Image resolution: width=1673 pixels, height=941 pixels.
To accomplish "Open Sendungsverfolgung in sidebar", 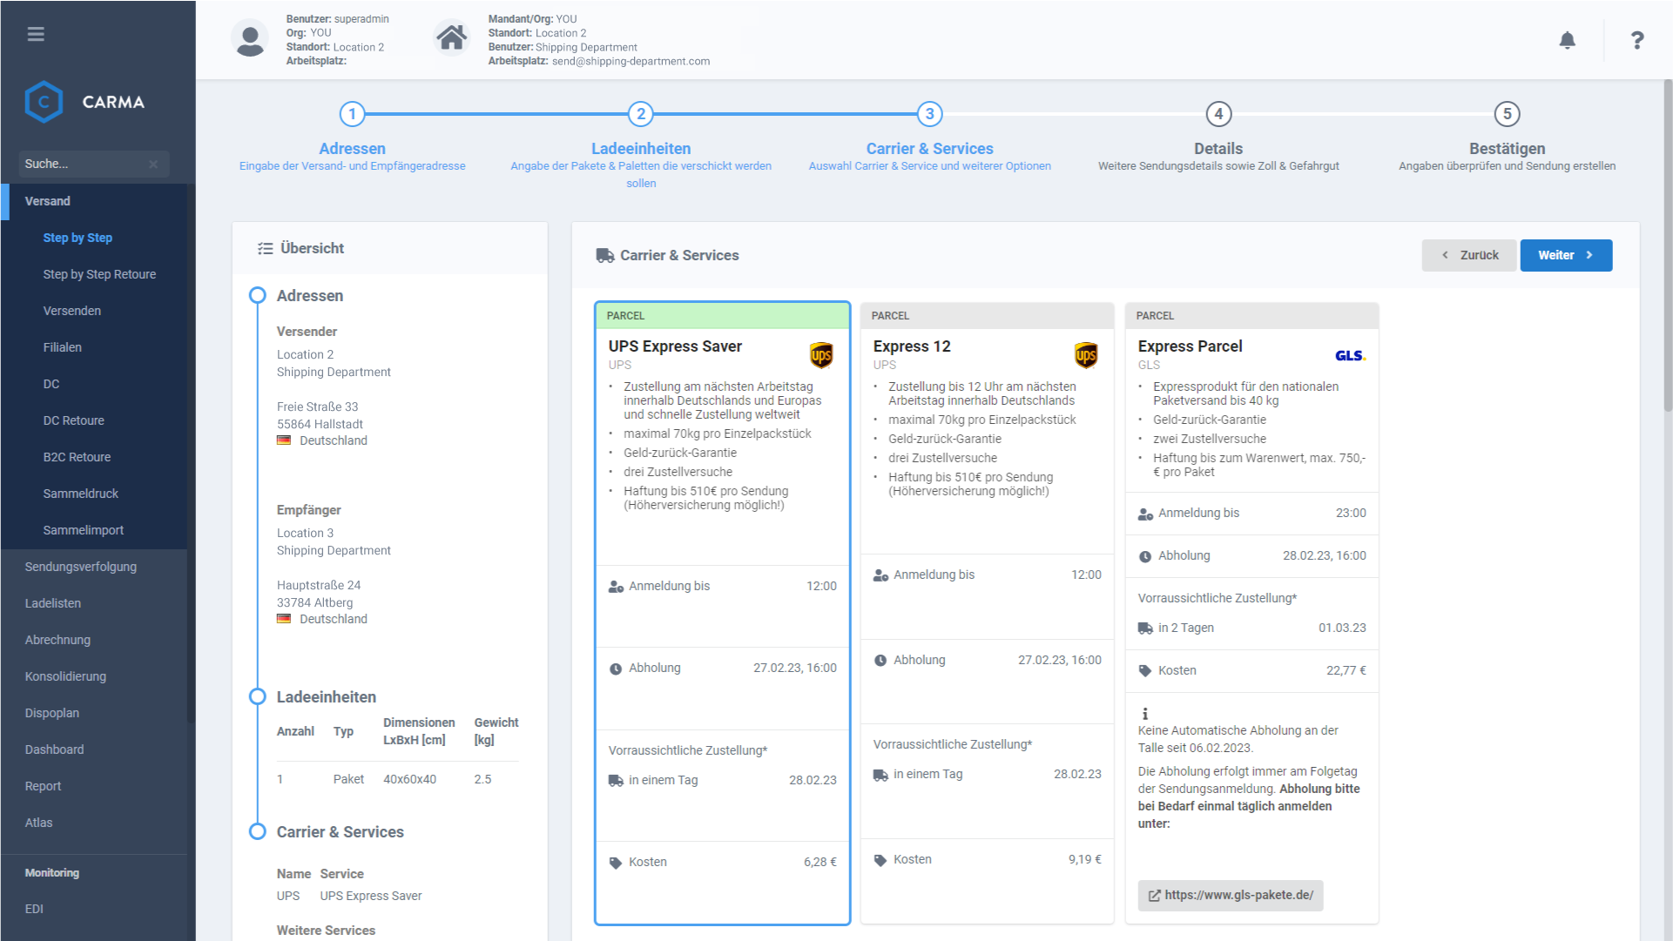I will coord(81,567).
